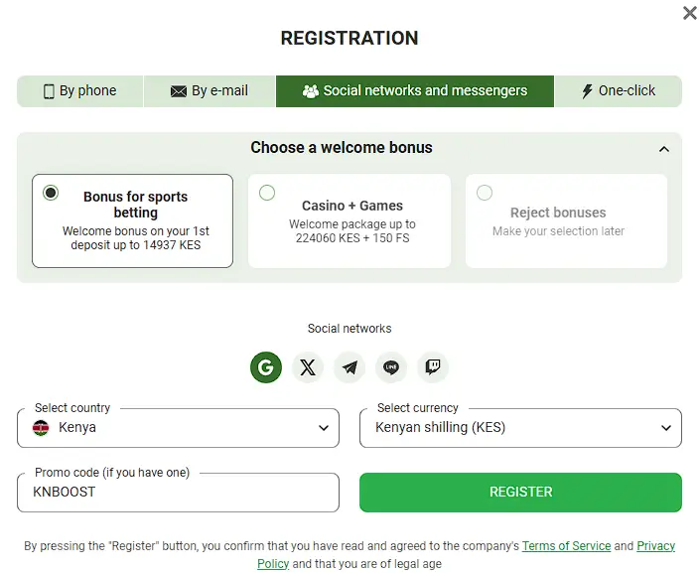The width and height of the screenshot is (700, 573).
Task: Register using the X (Twitter) icon
Action: 308,367
